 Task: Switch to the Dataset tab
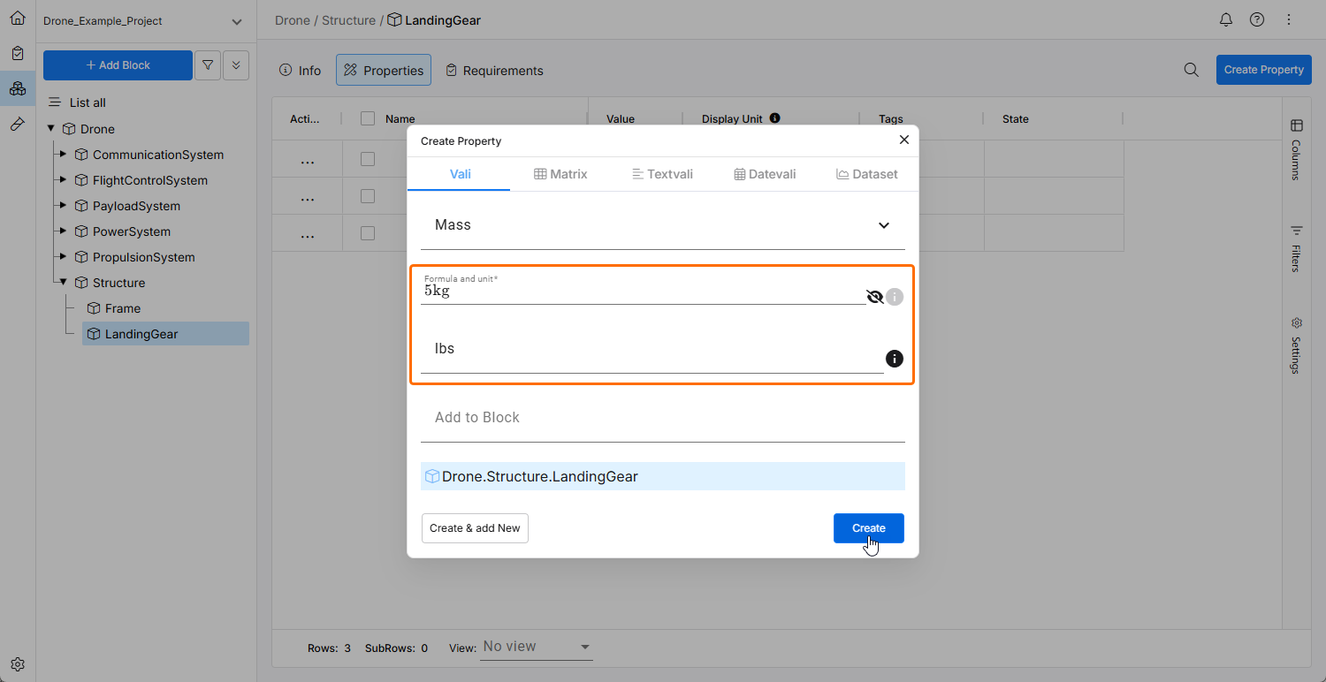click(x=867, y=174)
